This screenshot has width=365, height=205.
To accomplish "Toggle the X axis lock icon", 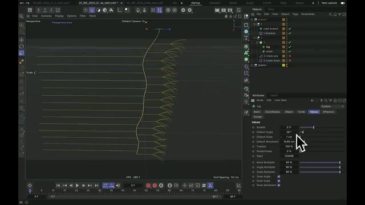I will point(38,10).
